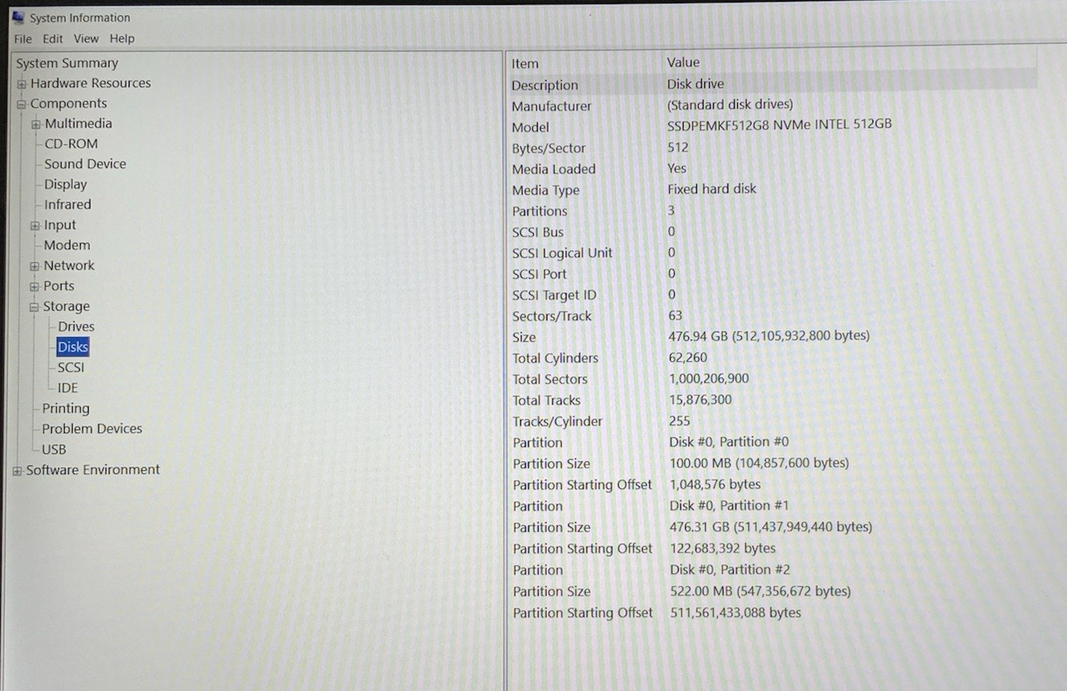This screenshot has height=691, width=1067.
Task: Open the View menu
Action: [x=86, y=38]
